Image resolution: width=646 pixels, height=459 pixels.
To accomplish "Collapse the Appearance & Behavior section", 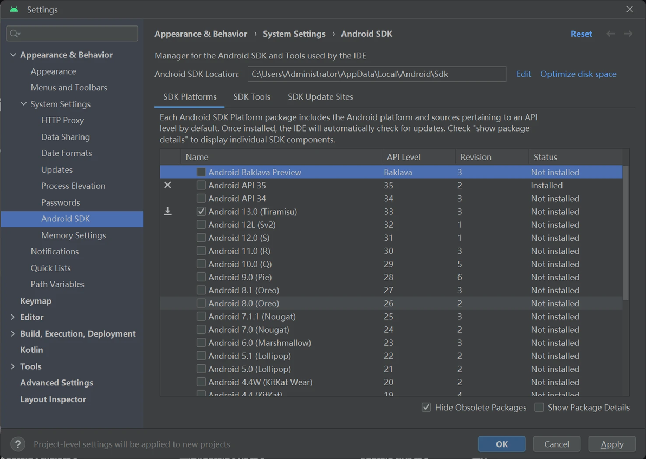I will coord(13,55).
